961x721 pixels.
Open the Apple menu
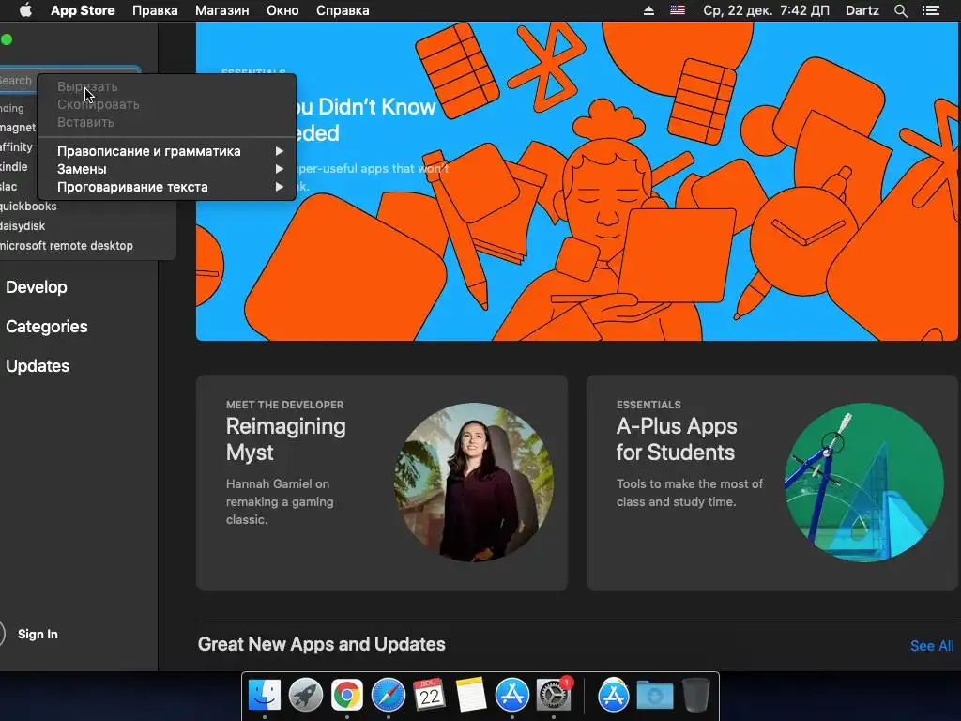[x=25, y=10]
